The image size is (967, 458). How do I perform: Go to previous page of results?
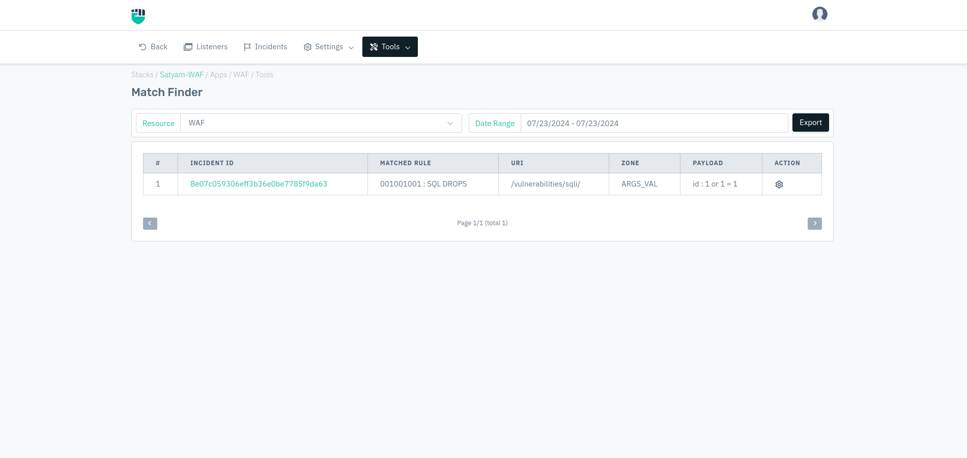coord(150,224)
